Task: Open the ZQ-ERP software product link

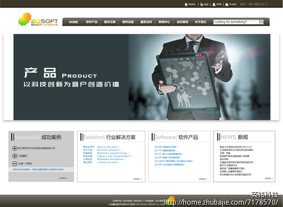Action: point(170,165)
